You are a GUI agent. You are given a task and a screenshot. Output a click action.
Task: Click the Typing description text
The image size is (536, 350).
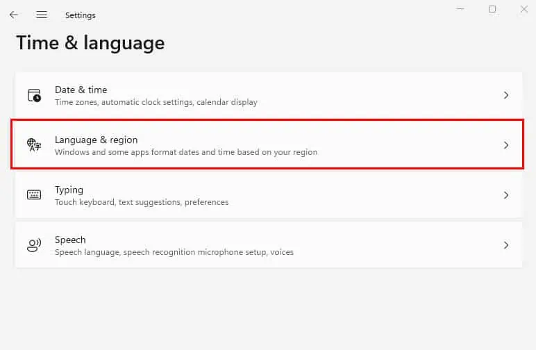(142, 202)
